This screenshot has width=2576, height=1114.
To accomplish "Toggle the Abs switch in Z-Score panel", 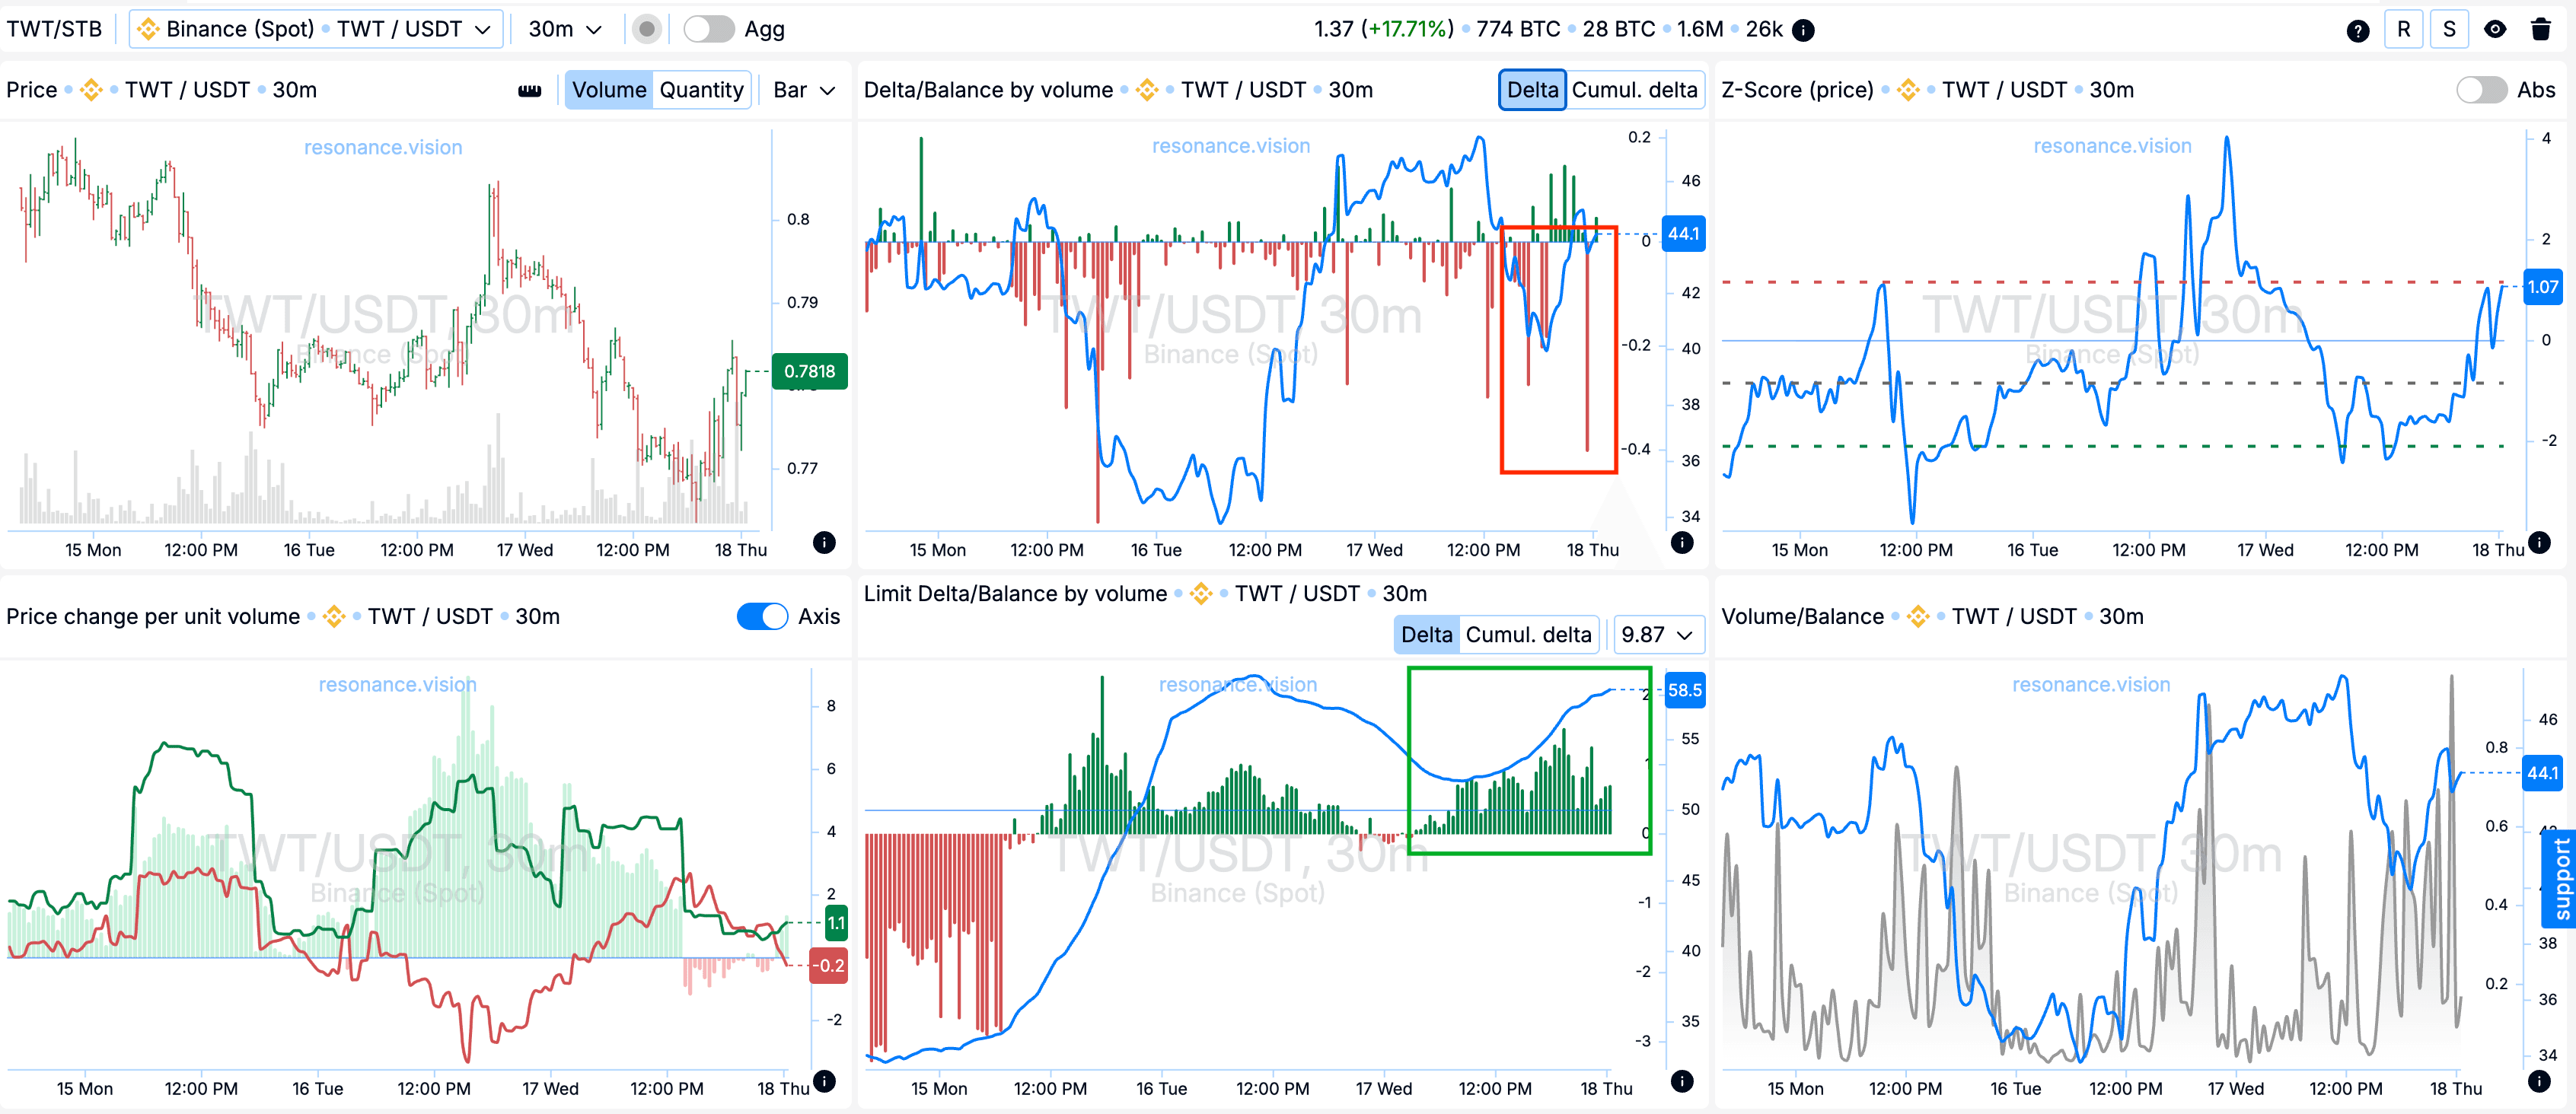I will click(x=2481, y=90).
